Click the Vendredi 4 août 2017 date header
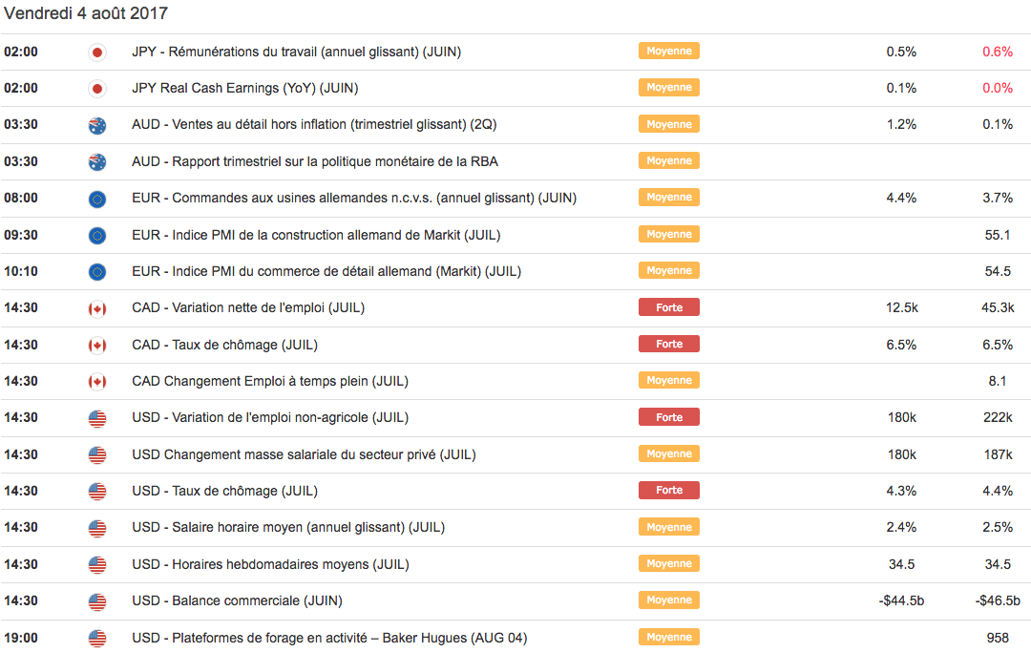1031x653 pixels. pos(86,14)
